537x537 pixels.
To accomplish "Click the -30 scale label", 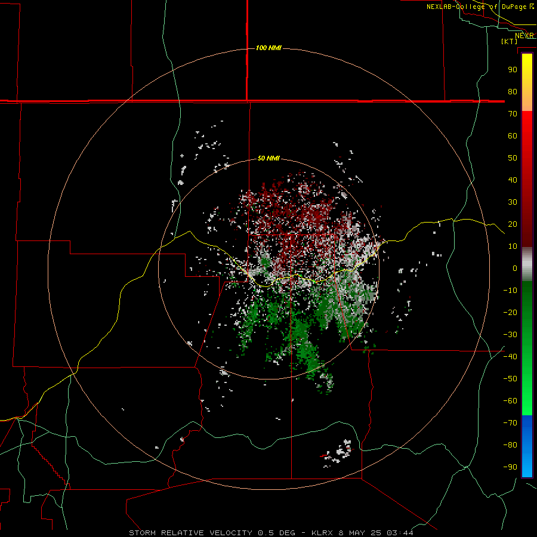I will [x=510, y=335].
